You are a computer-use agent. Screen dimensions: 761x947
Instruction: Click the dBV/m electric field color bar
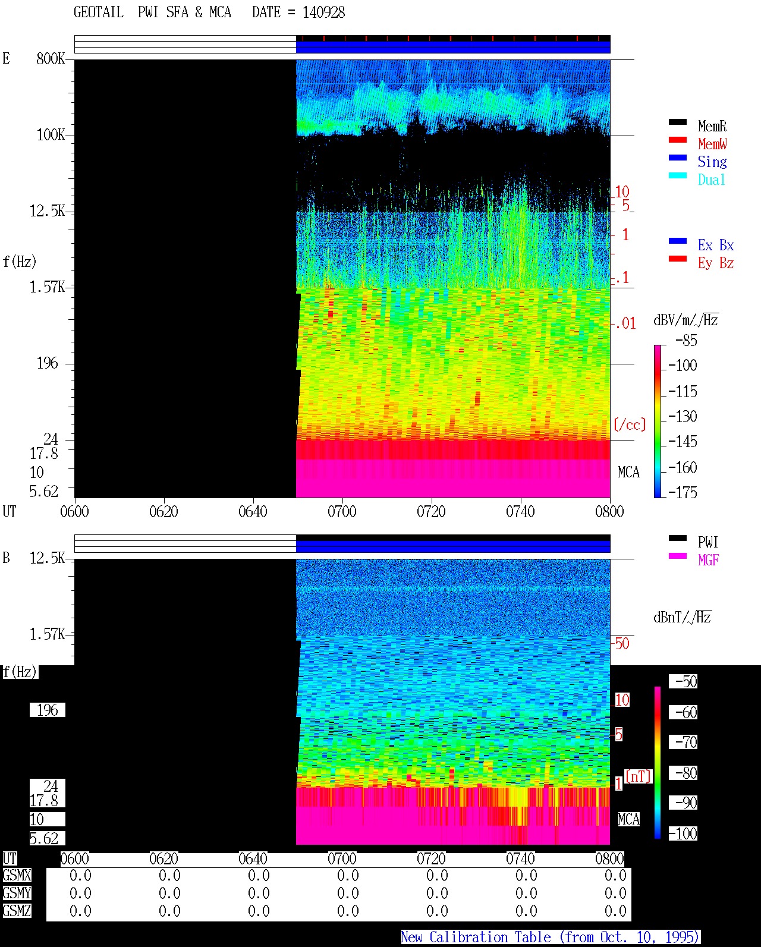click(658, 421)
